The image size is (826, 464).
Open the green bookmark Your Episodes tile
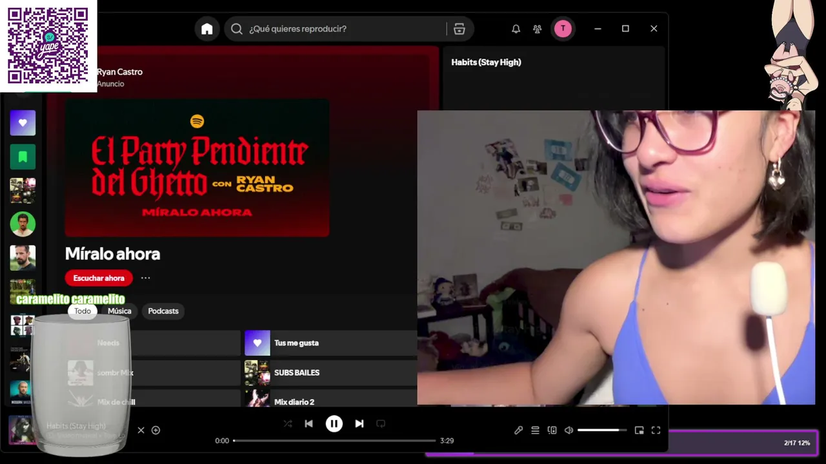[23, 157]
